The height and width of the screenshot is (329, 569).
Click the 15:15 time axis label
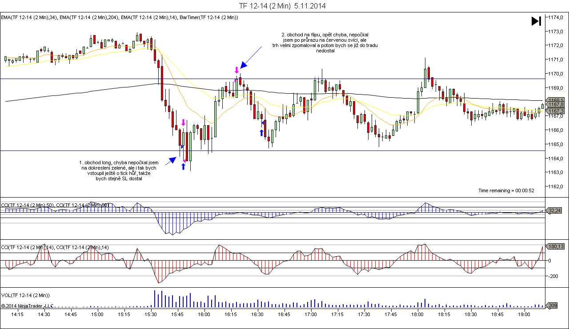point(124,314)
